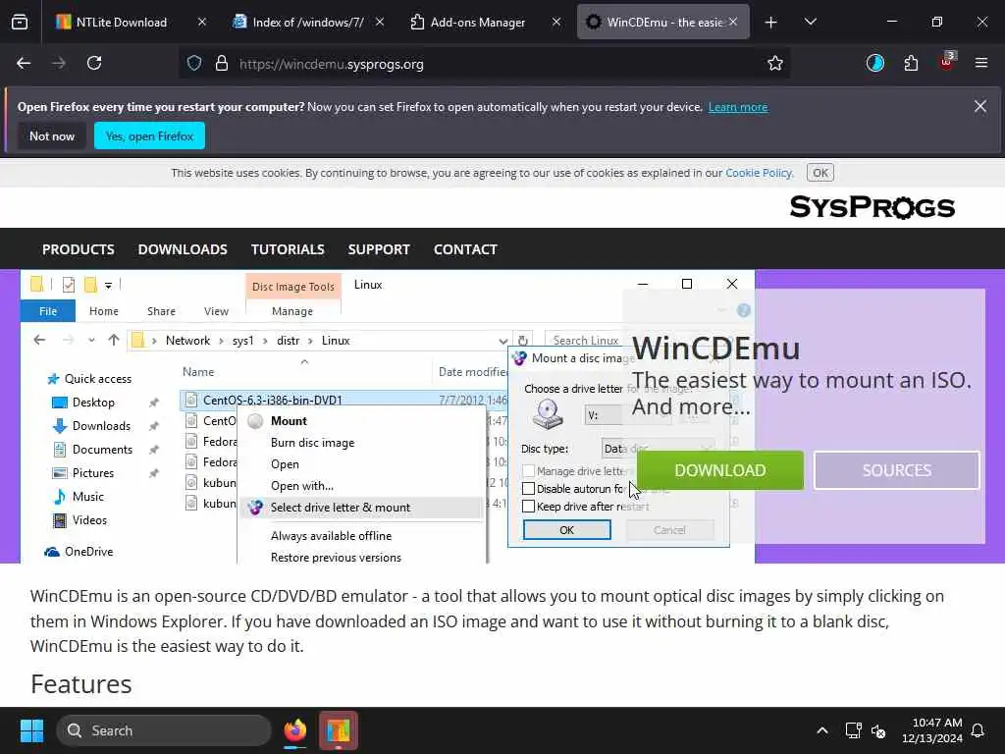Open Firefox View icon in tab strip
Viewport: 1005px width, 754px height.
tap(20, 23)
